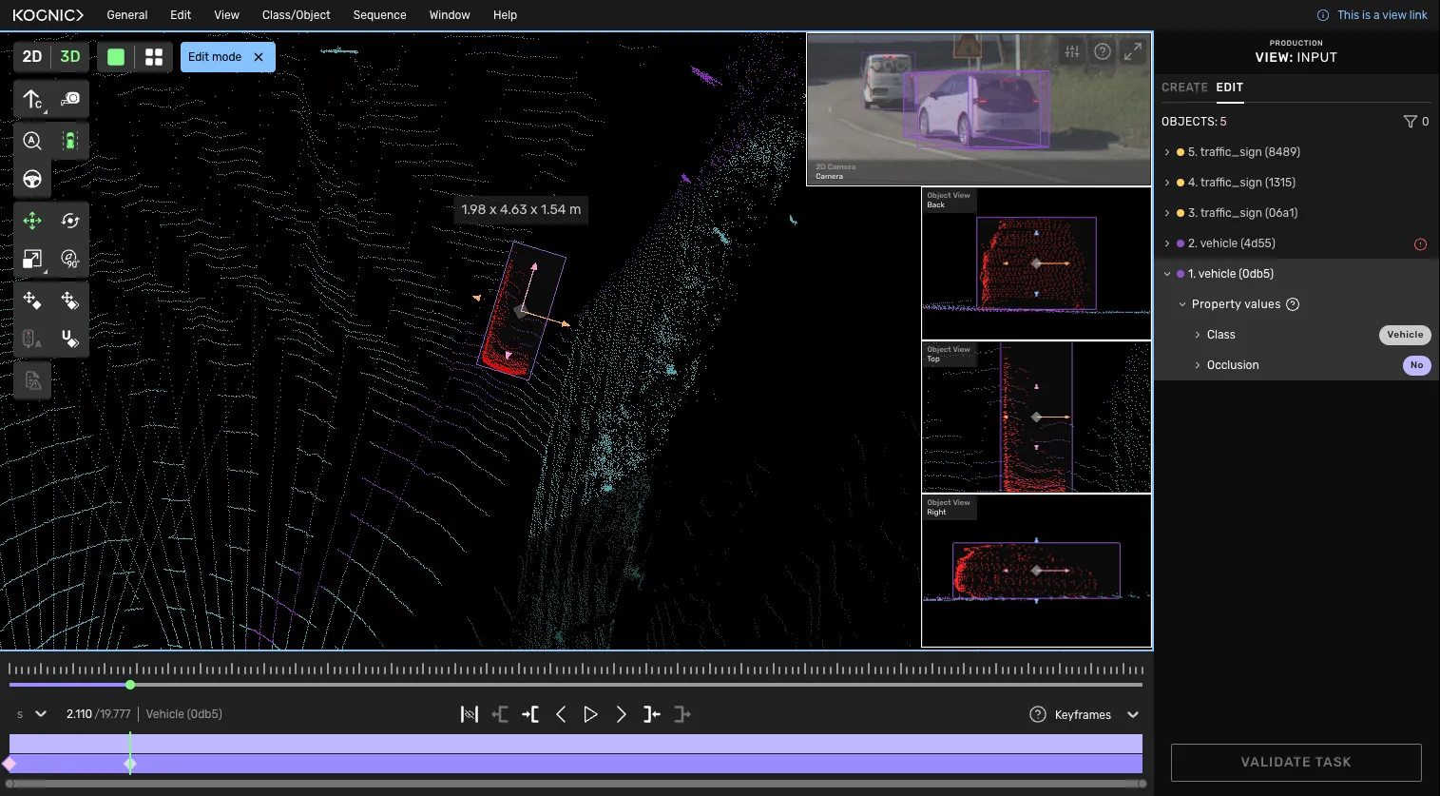Click the move with solid keyframe diamond tool

tap(32, 301)
